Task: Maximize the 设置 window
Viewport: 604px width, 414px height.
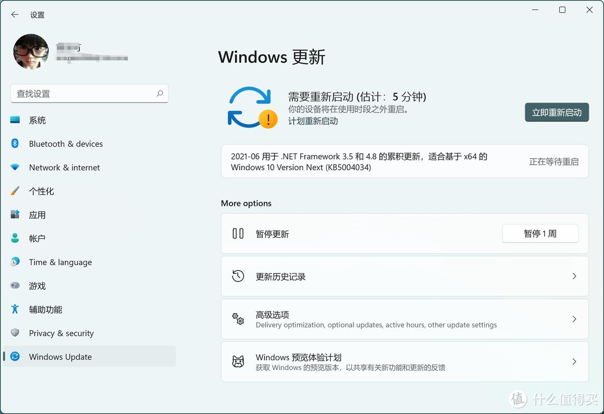Action: [562, 10]
